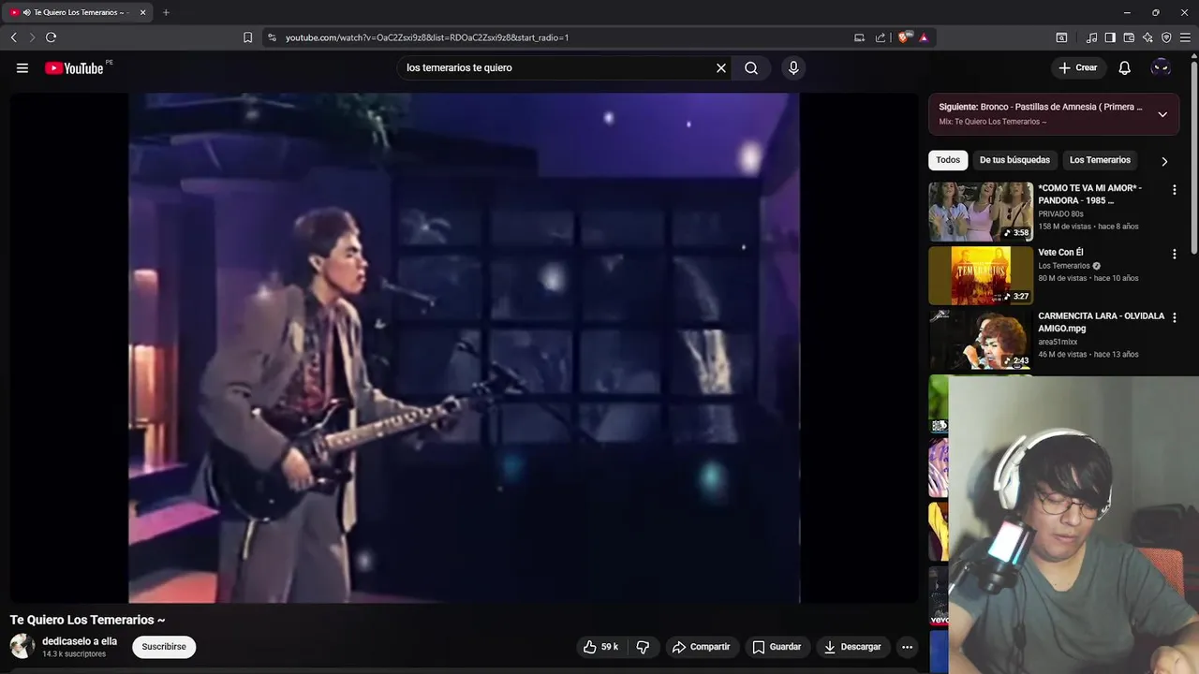Open COMO TE VA MI AMOR title
This screenshot has width=1199, height=674.
pos(1089,194)
